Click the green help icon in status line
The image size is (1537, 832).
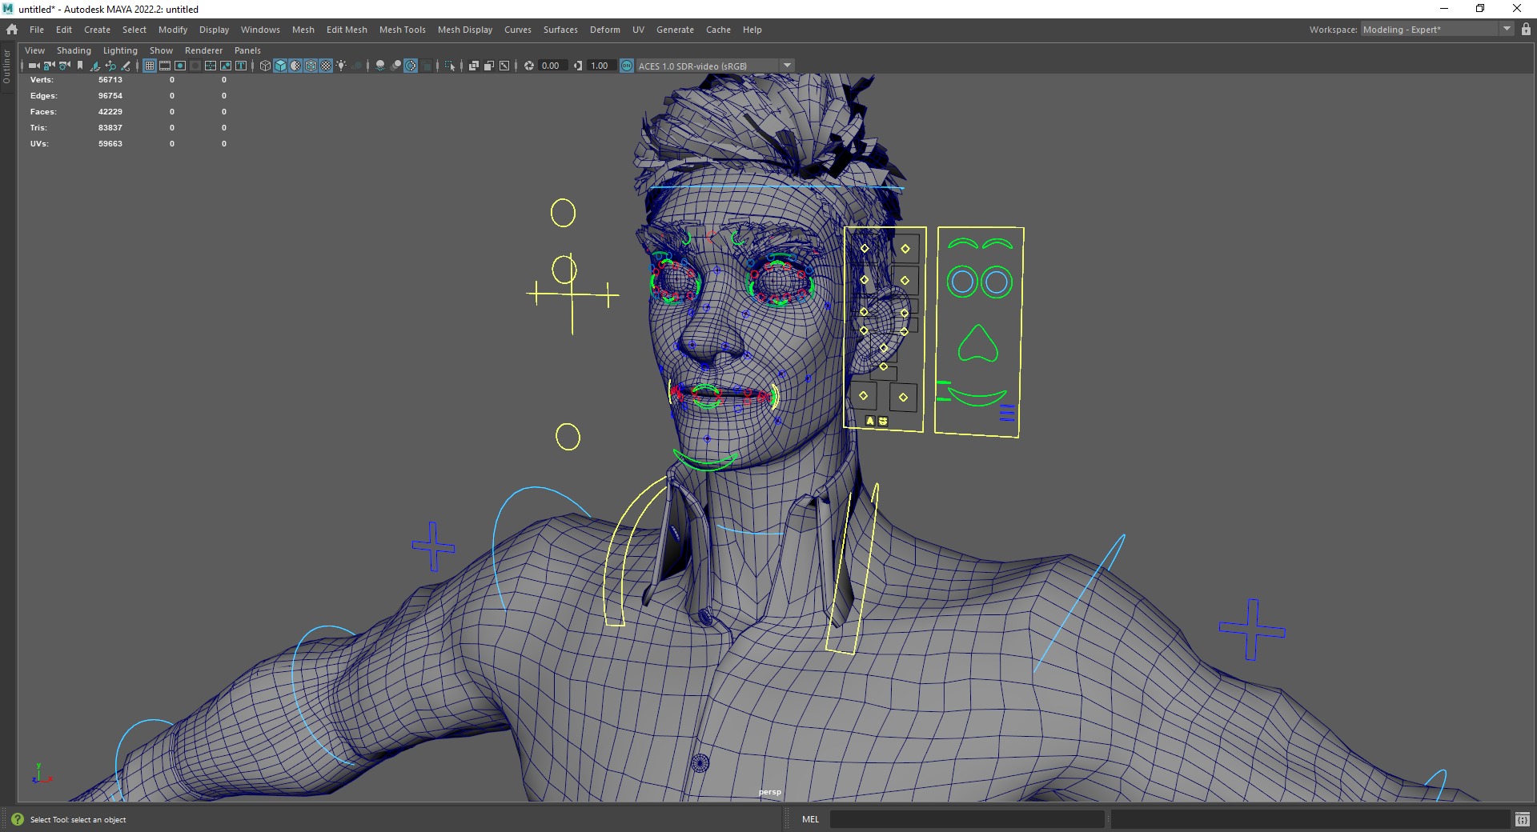point(18,819)
